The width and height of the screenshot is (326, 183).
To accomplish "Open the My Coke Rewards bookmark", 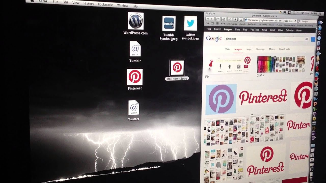I will (229, 24).
